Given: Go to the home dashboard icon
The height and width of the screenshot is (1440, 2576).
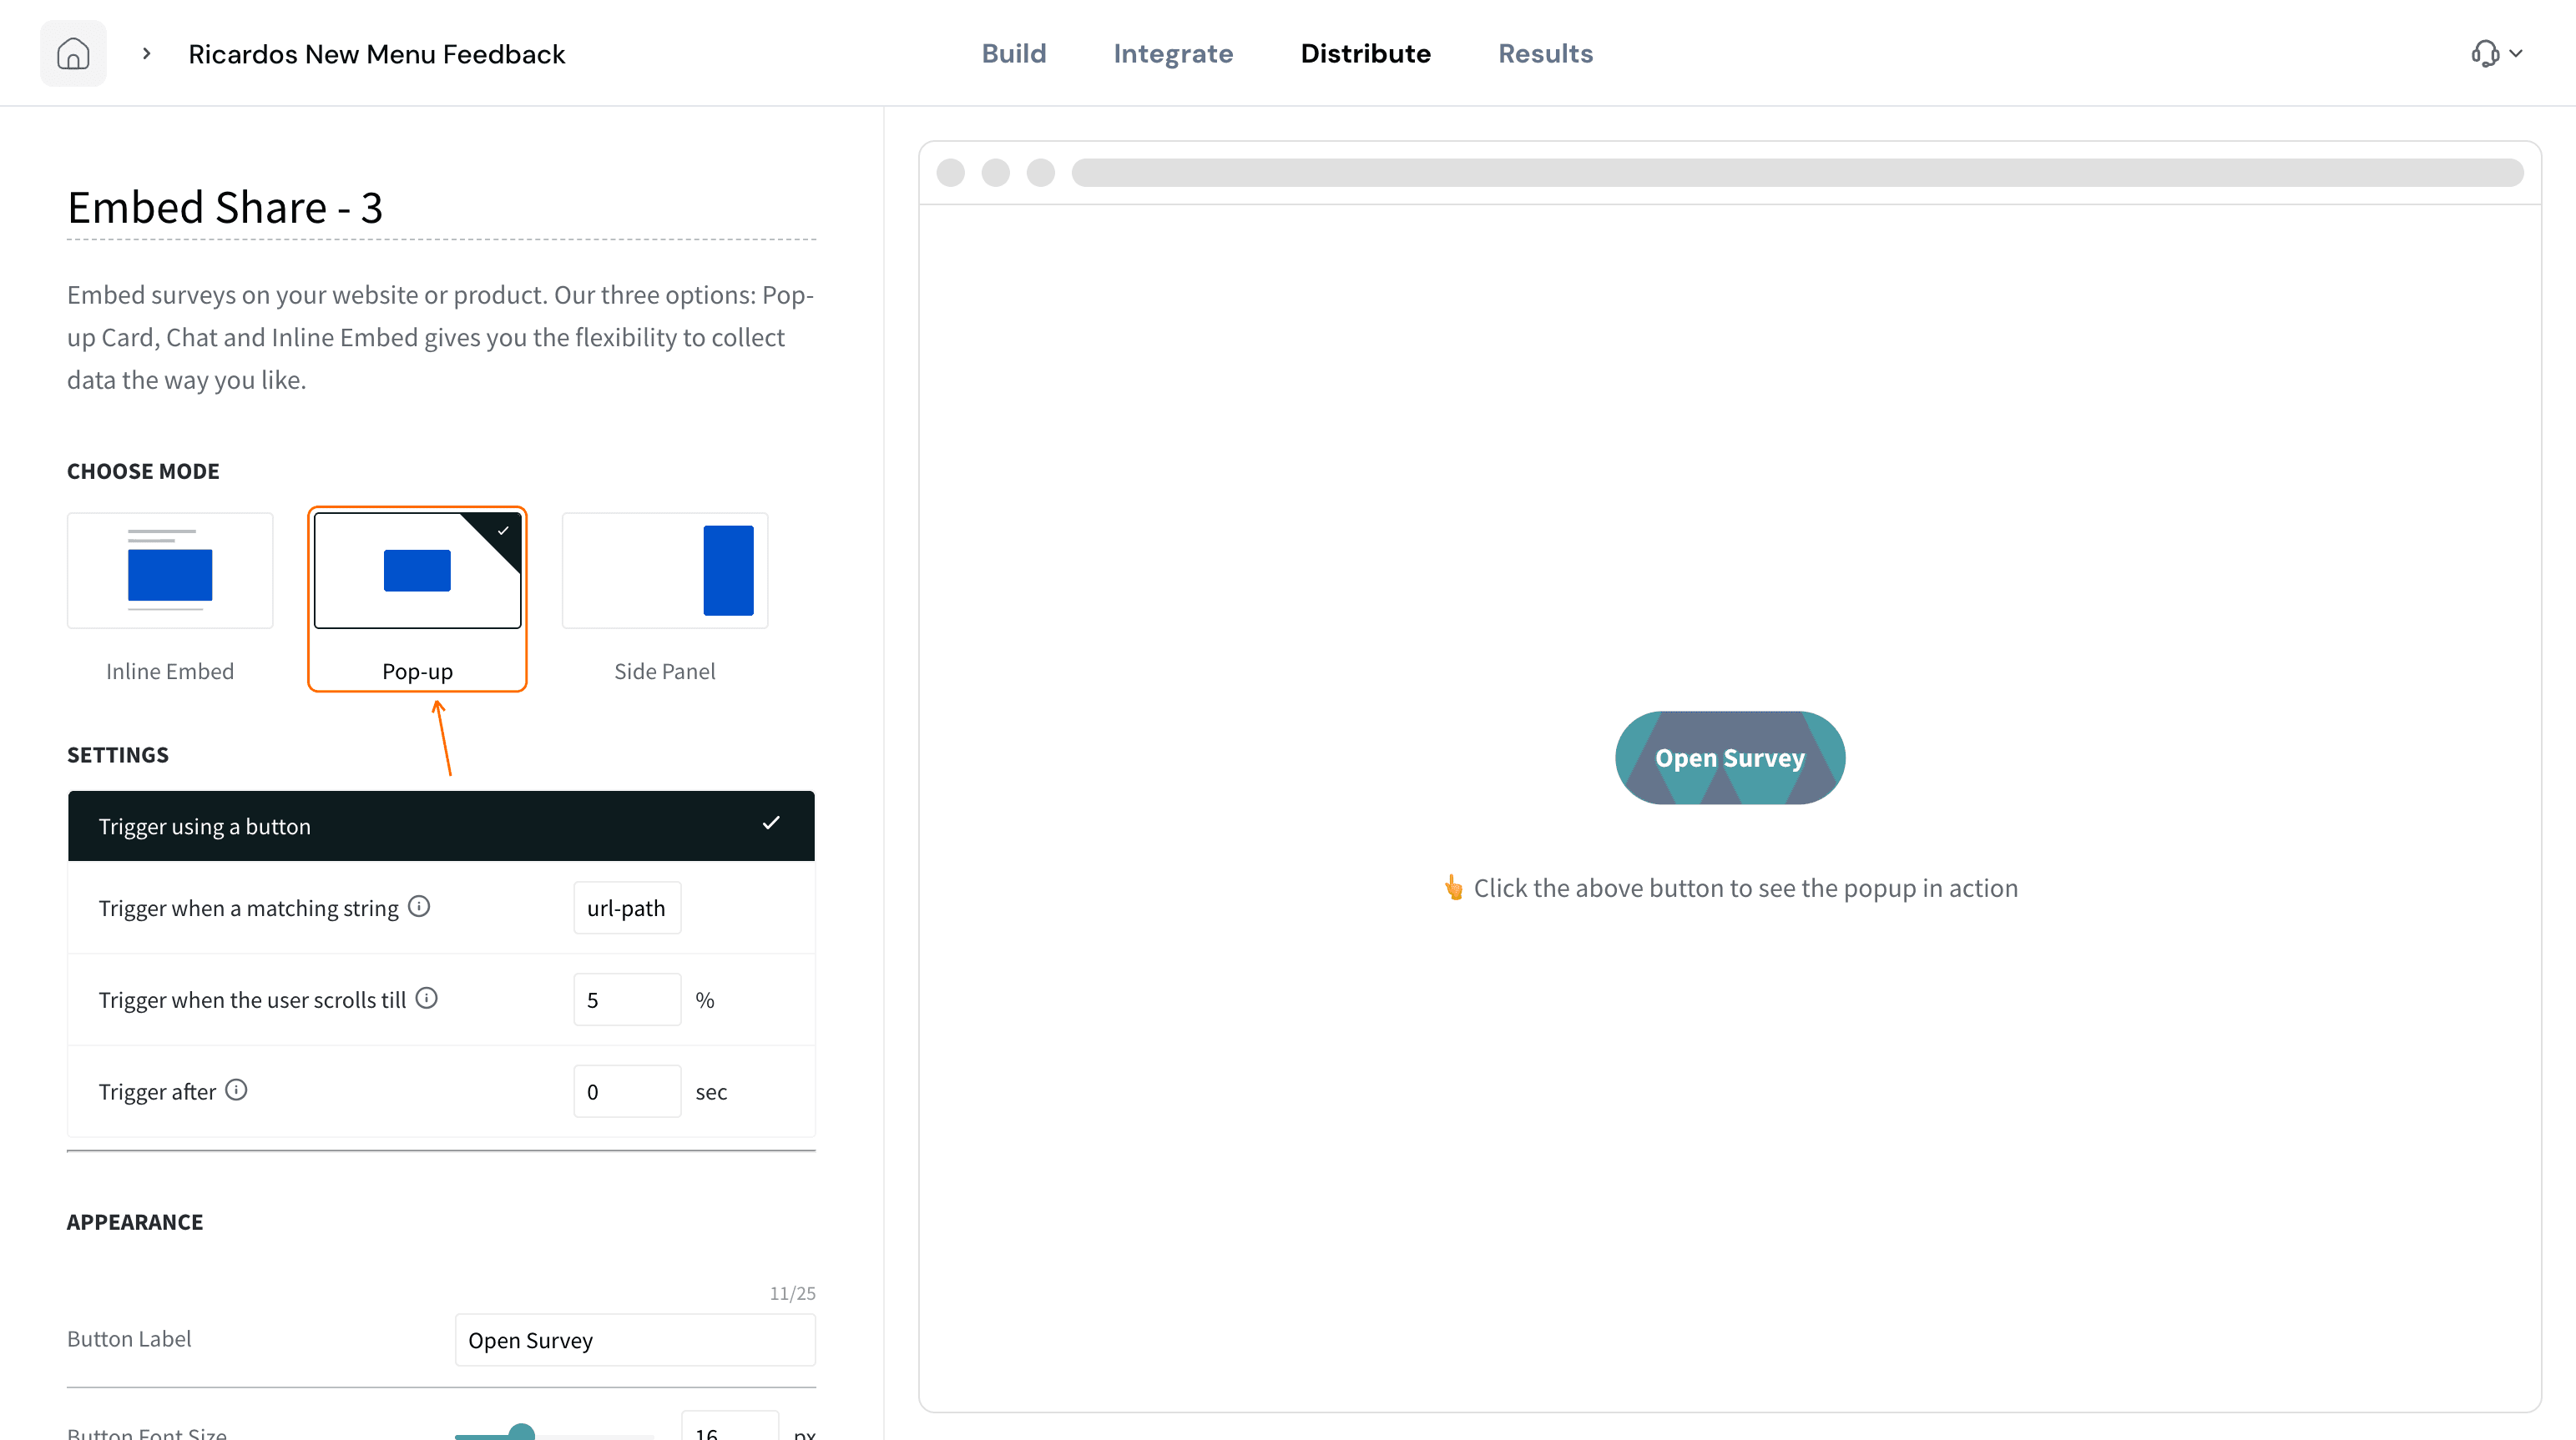Looking at the screenshot, I should (73, 53).
